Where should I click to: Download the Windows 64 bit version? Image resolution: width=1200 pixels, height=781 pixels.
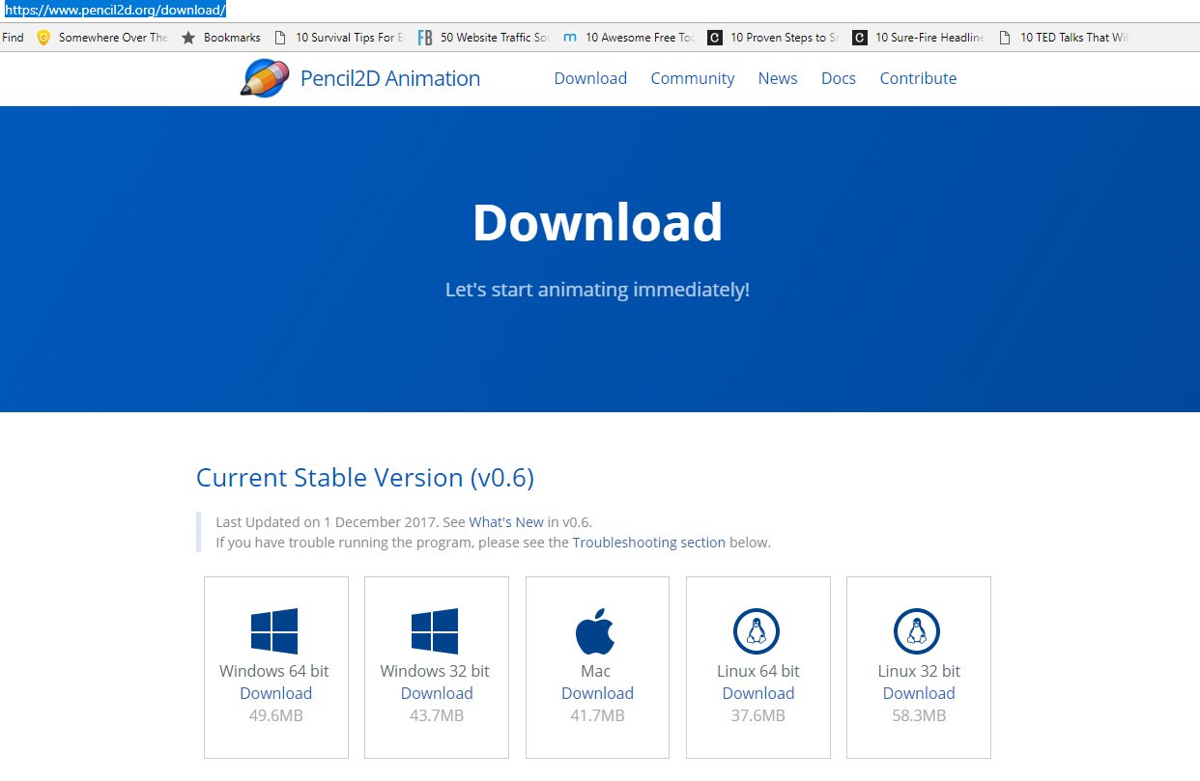pos(275,693)
